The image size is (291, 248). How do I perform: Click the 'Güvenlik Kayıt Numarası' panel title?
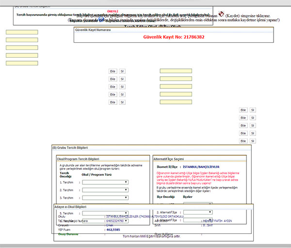point(93,30)
